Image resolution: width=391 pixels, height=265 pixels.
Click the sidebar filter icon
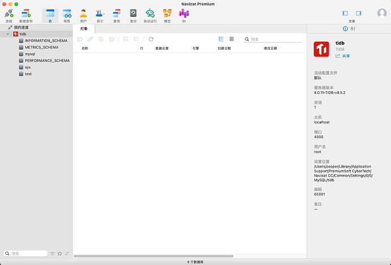point(52,254)
